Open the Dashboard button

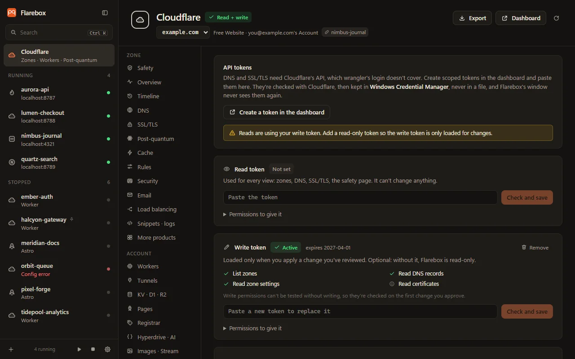[x=521, y=18]
